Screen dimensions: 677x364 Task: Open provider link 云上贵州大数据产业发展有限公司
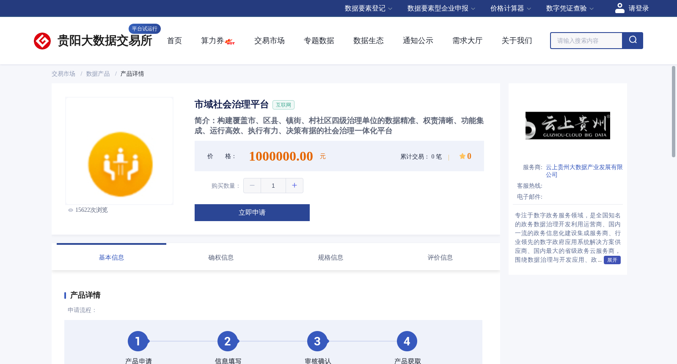pyautogui.click(x=584, y=171)
